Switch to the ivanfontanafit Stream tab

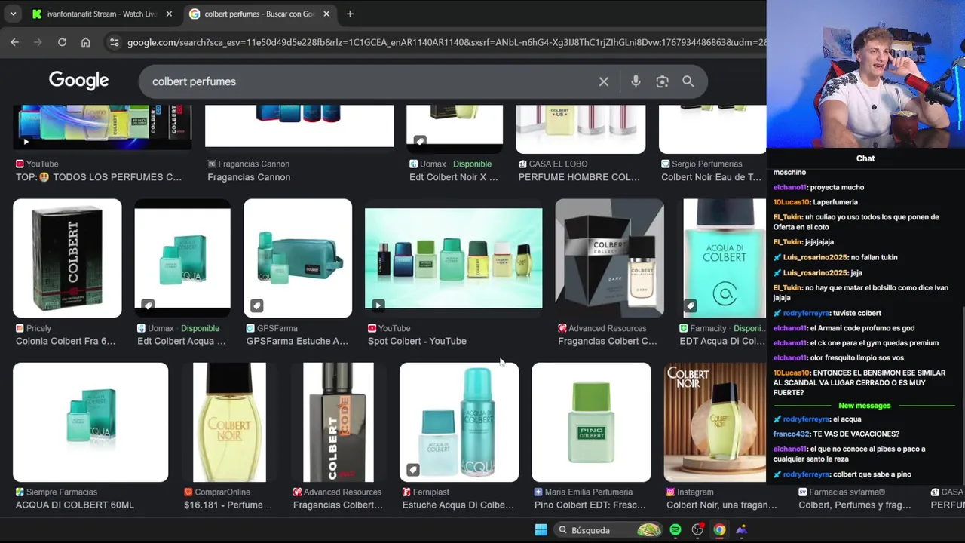[102, 14]
